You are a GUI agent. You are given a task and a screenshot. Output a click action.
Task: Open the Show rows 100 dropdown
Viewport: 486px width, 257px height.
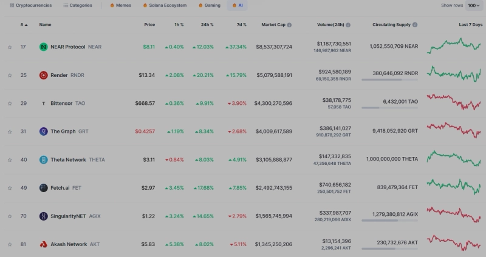474,5
